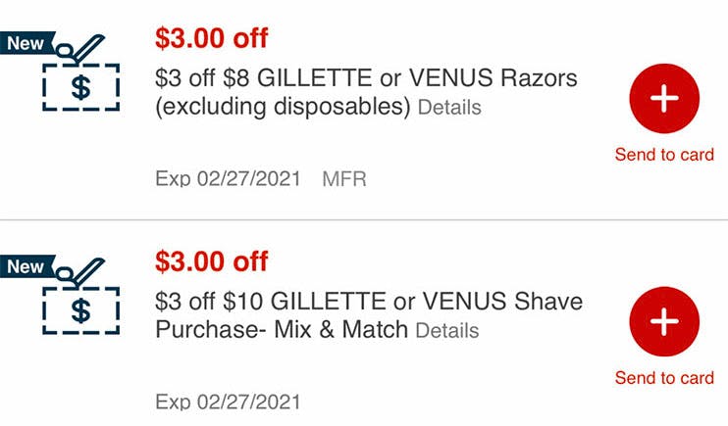Add the Shave Purchase Mix & Match coupon plus button
Viewport: 728px width, 426px height.
point(664,321)
